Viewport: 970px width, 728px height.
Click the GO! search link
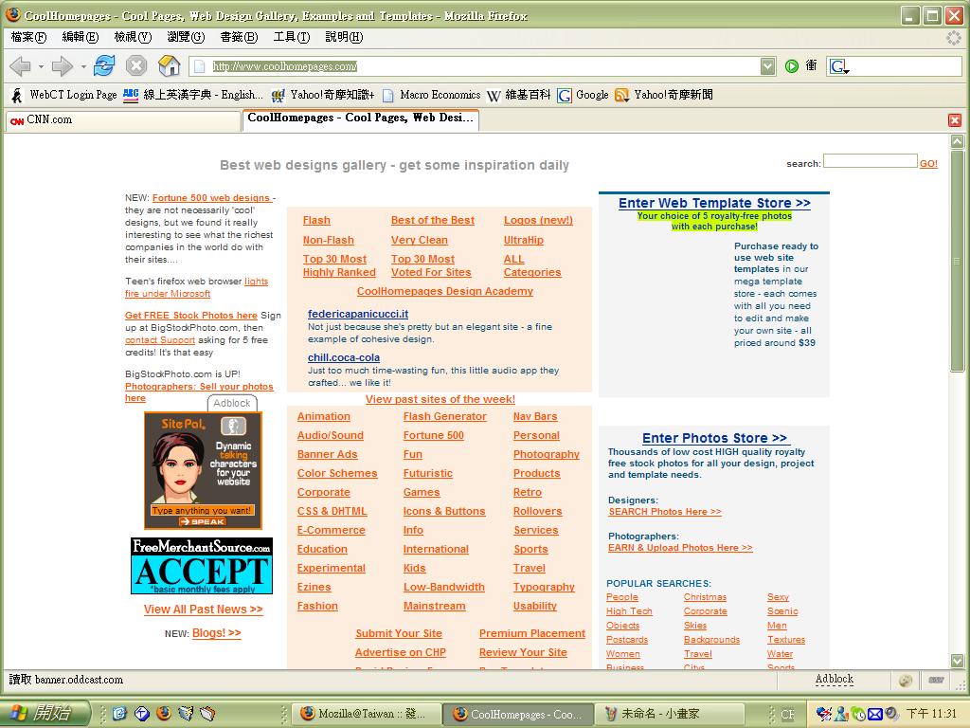tap(928, 163)
